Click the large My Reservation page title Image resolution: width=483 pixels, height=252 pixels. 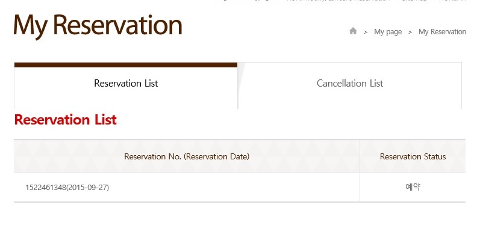[98, 25]
